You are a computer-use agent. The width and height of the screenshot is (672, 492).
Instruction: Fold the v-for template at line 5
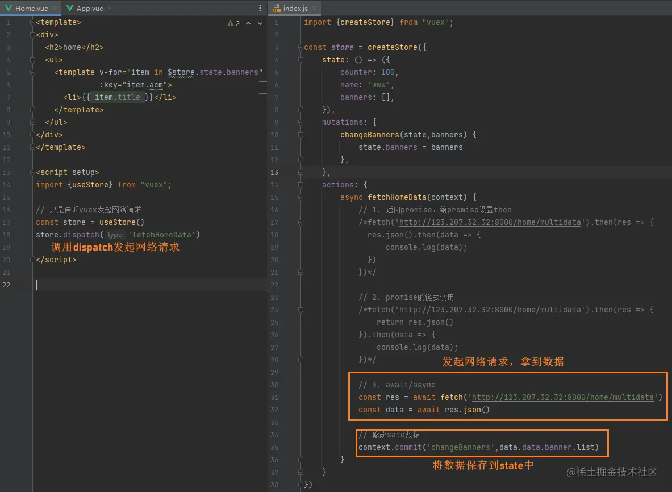click(x=32, y=72)
